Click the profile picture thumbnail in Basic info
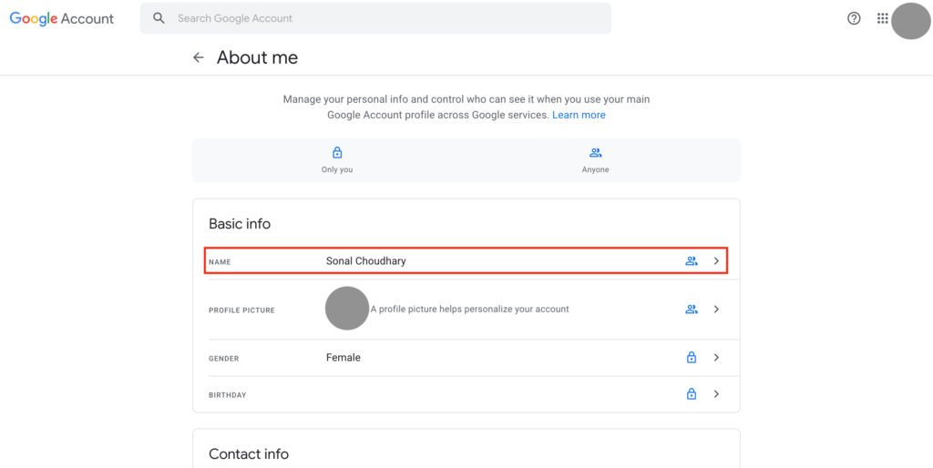Viewport: 933px width, 468px height. click(347, 309)
